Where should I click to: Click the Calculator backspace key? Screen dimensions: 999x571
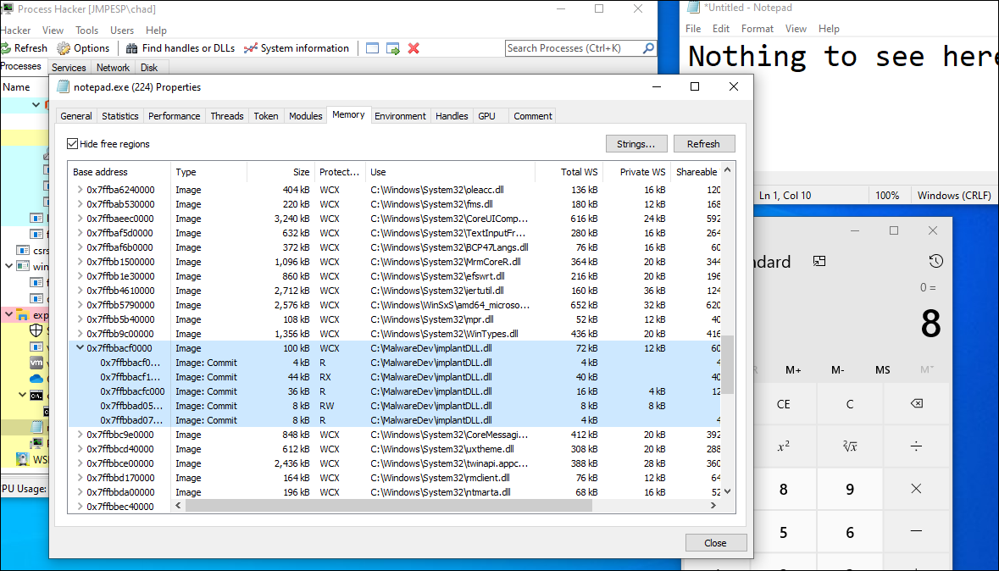[x=916, y=404]
